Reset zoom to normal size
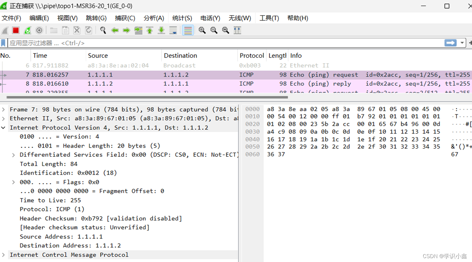Screen dimensions: 472x262 tap(225, 30)
